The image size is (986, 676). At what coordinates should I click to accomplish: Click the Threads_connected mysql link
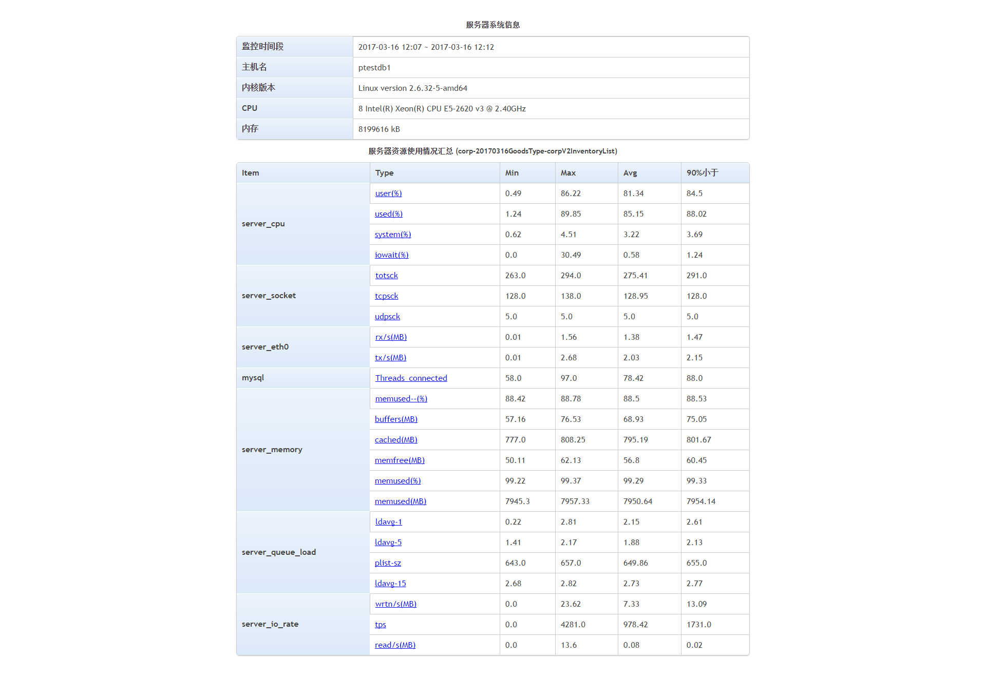411,378
